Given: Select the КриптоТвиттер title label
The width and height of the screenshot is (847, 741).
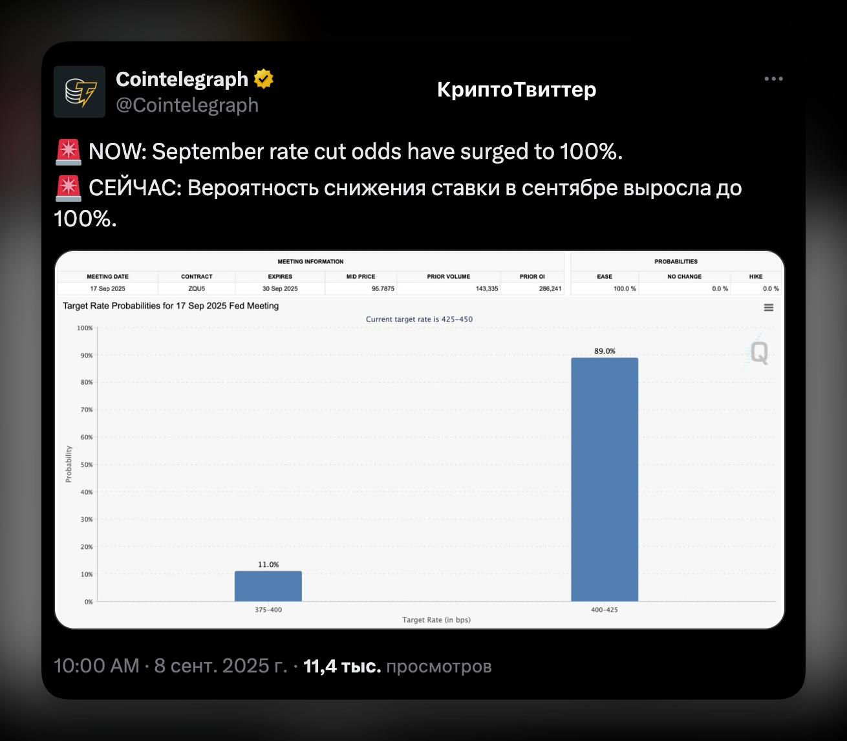Looking at the screenshot, I should click(517, 89).
